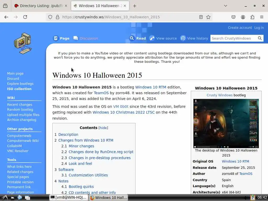Viewport: 268px width, 201px height.
Task: Open the tracking protection shield icon
Action: pos(50,17)
